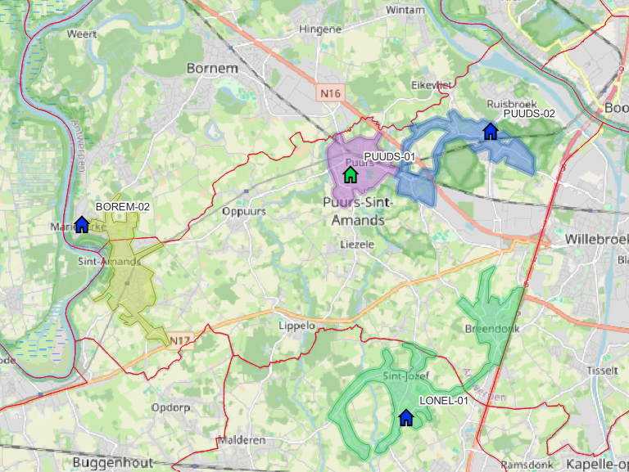This screenshot has height=472, width=629.
Task: Click the blue house marker BOREM-02
Action: pyautogui.click(x=82, y=224)
